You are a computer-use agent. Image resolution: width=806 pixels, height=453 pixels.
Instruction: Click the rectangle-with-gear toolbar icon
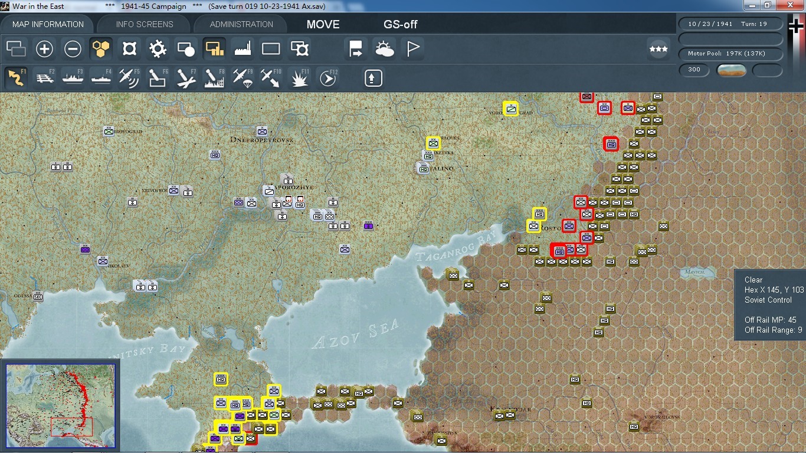pos(299,48)
